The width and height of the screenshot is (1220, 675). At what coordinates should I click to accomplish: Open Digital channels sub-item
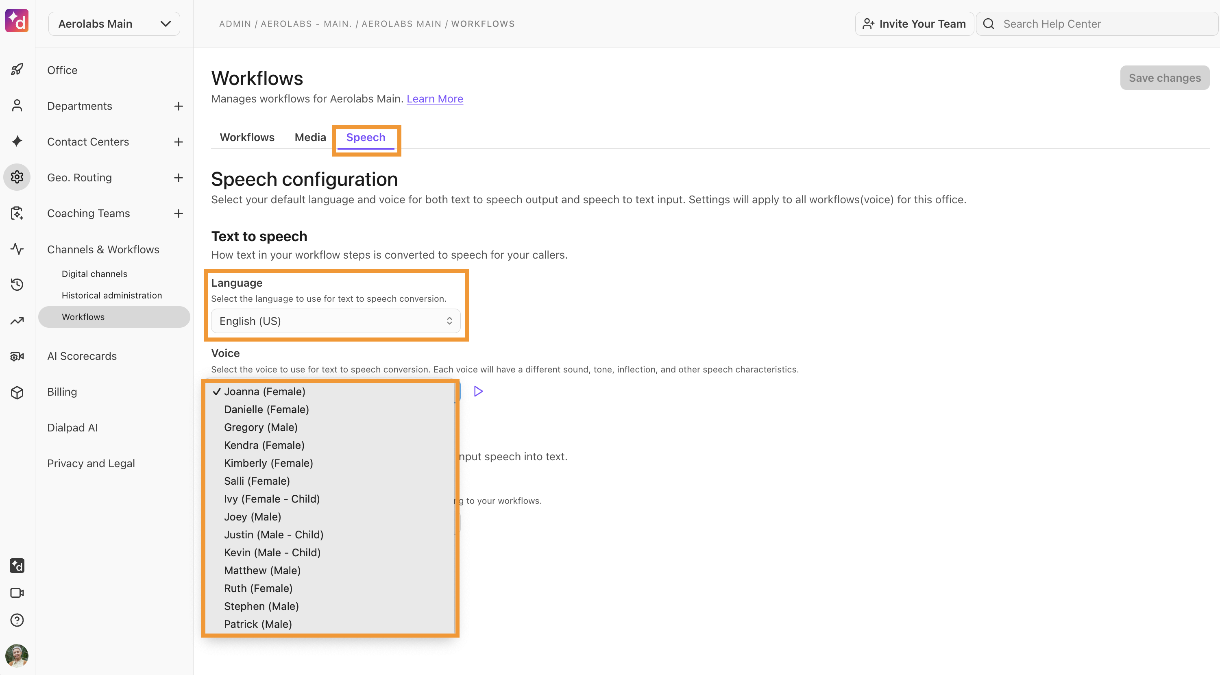tap(94, 274)
